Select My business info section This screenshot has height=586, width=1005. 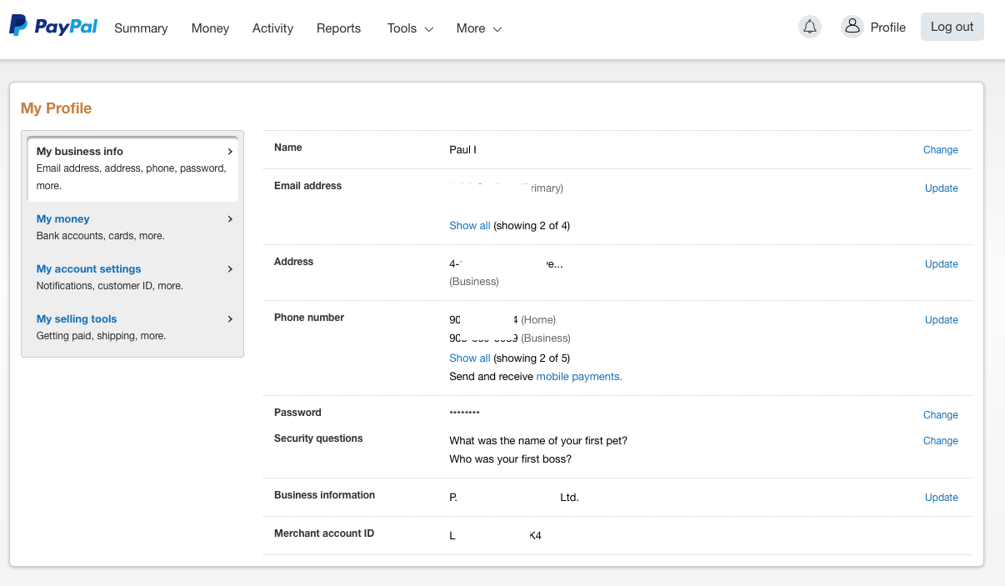click(x=80, y=152)
